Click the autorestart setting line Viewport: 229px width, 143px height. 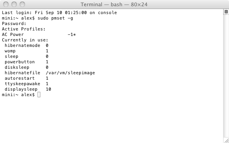coord(27,78)
